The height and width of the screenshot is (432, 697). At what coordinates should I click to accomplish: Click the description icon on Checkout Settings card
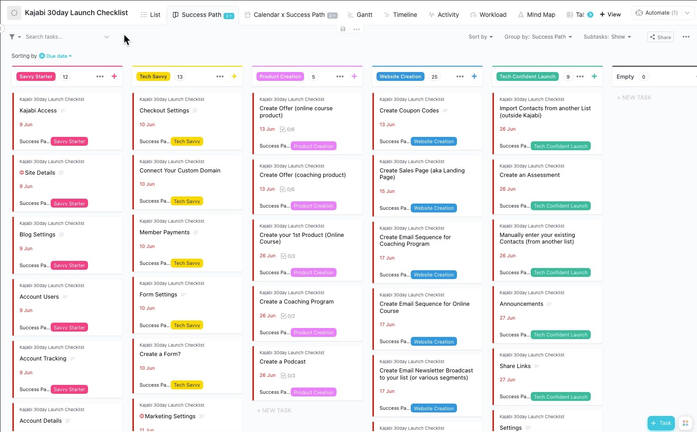click(x=195, y=111)
